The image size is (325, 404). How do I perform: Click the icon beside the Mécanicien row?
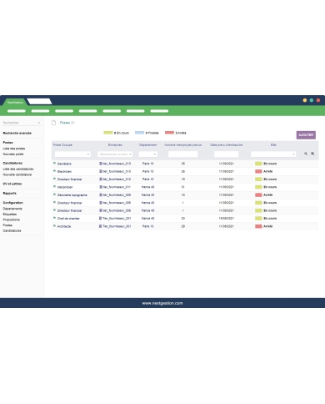54,187
